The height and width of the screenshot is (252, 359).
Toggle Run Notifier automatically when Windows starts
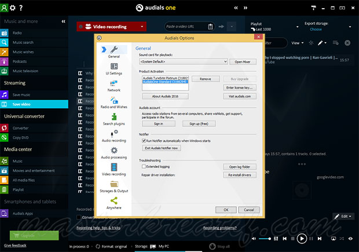[144, 141]
